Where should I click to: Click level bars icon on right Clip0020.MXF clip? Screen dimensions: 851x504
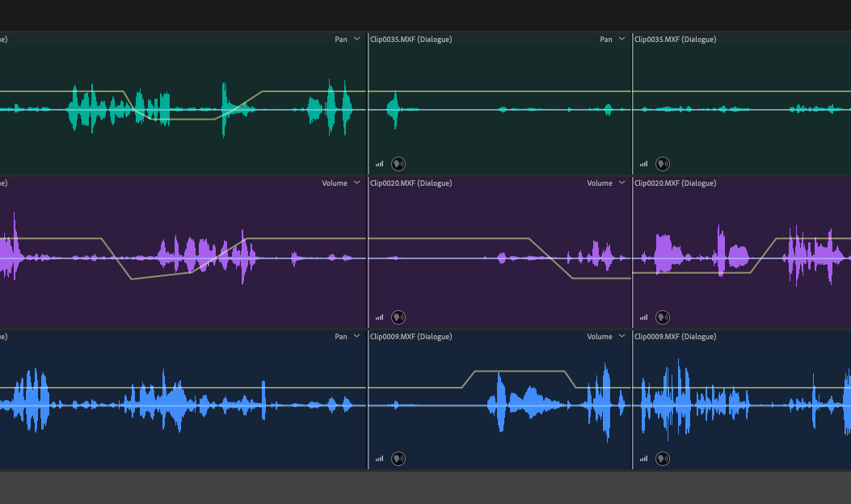point(643,317)
